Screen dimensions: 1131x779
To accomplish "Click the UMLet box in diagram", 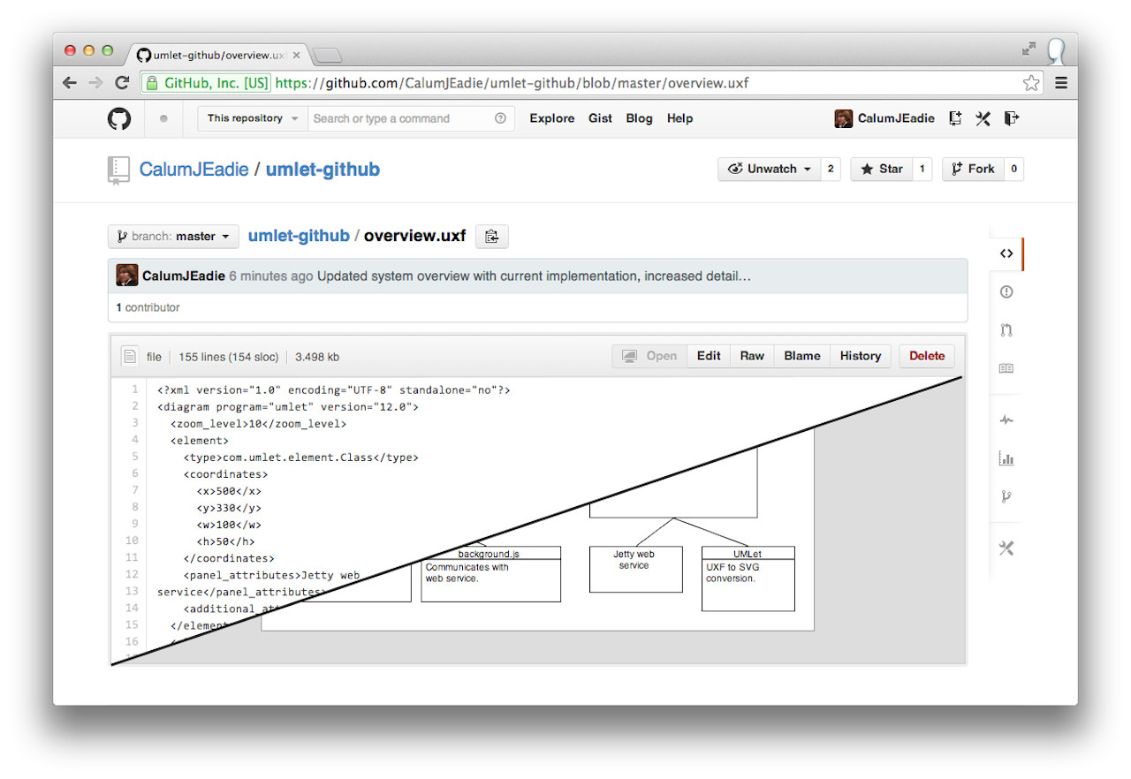I will point(748,579).
